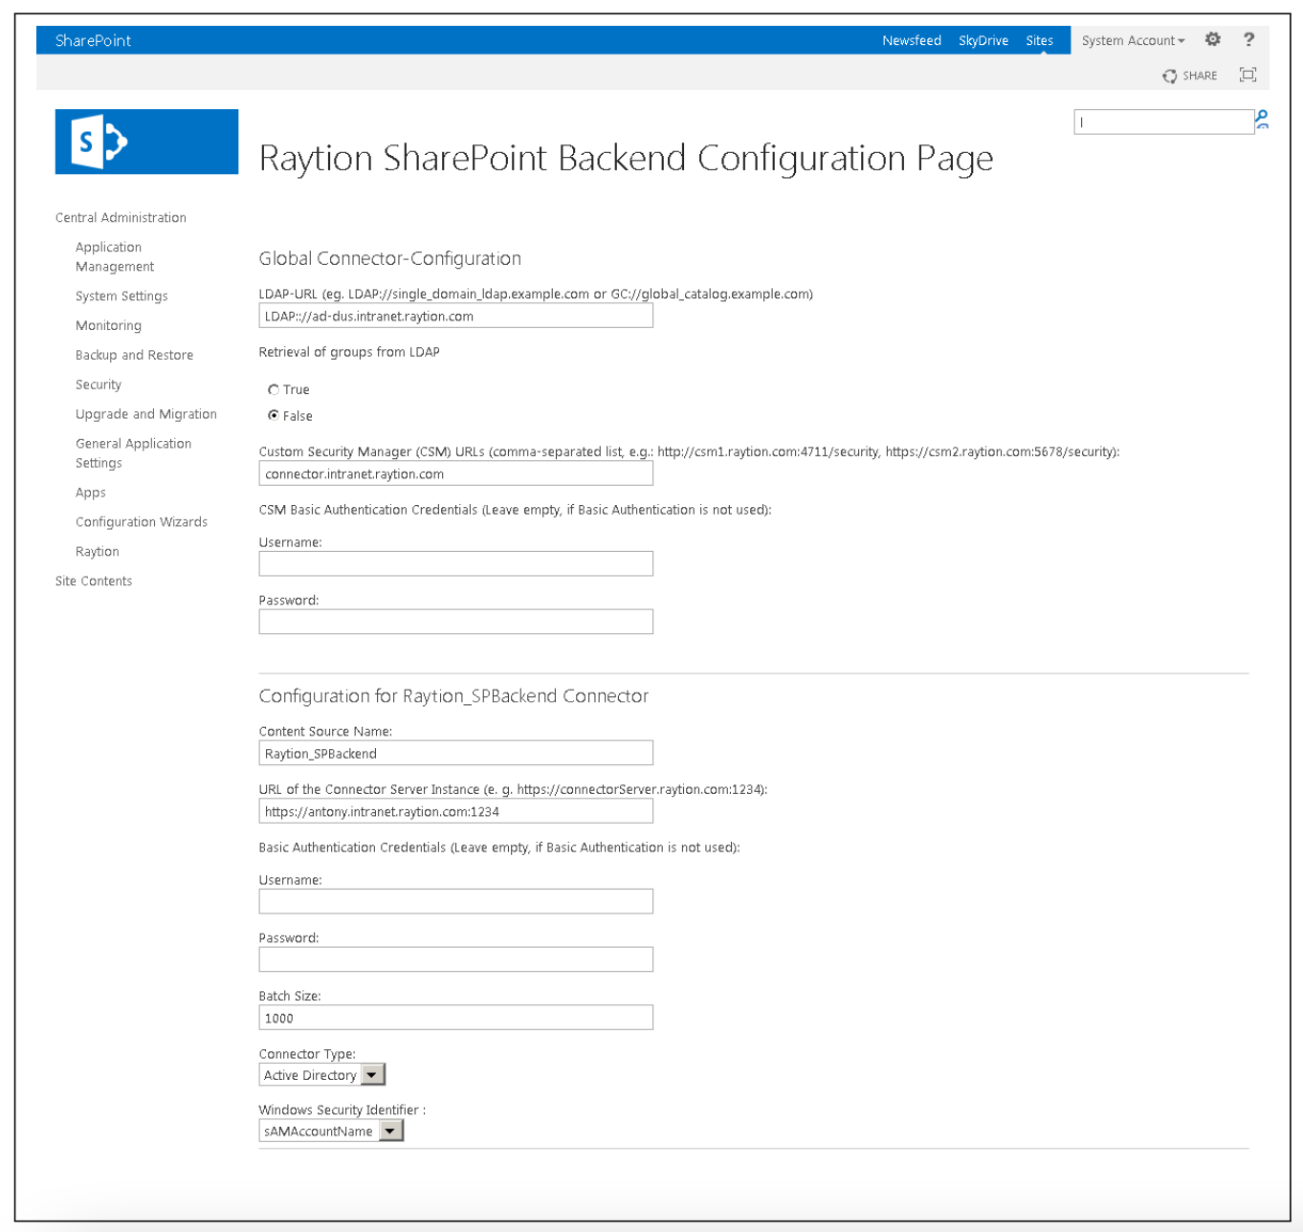The height and width of the screenshot is (1232, 1303).
Task: Click the help question mark icon
Action: [1248, 40]
